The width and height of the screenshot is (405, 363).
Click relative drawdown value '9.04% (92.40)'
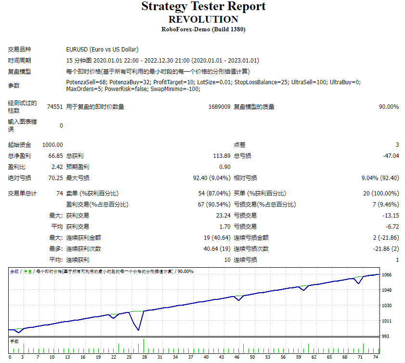[x=380, y=178]
